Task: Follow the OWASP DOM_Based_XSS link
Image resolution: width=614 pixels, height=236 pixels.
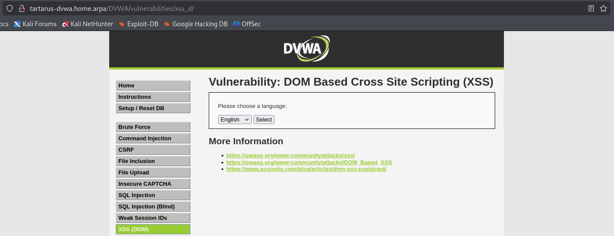Action: (309, 163)
